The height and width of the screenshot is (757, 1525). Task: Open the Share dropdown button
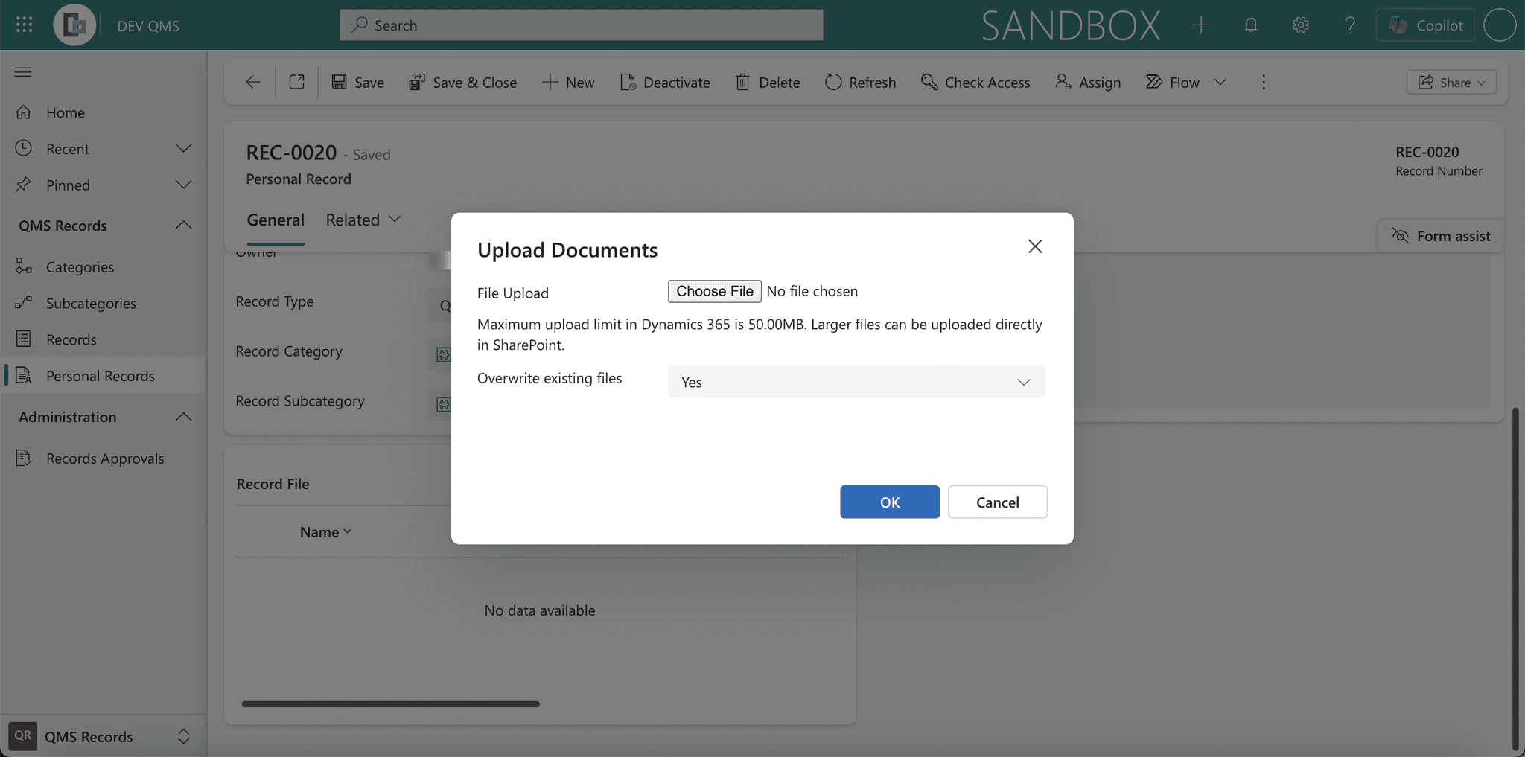coord(1451,82)
